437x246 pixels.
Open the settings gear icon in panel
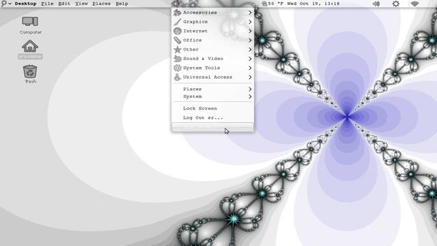click(x=396, y=3)
